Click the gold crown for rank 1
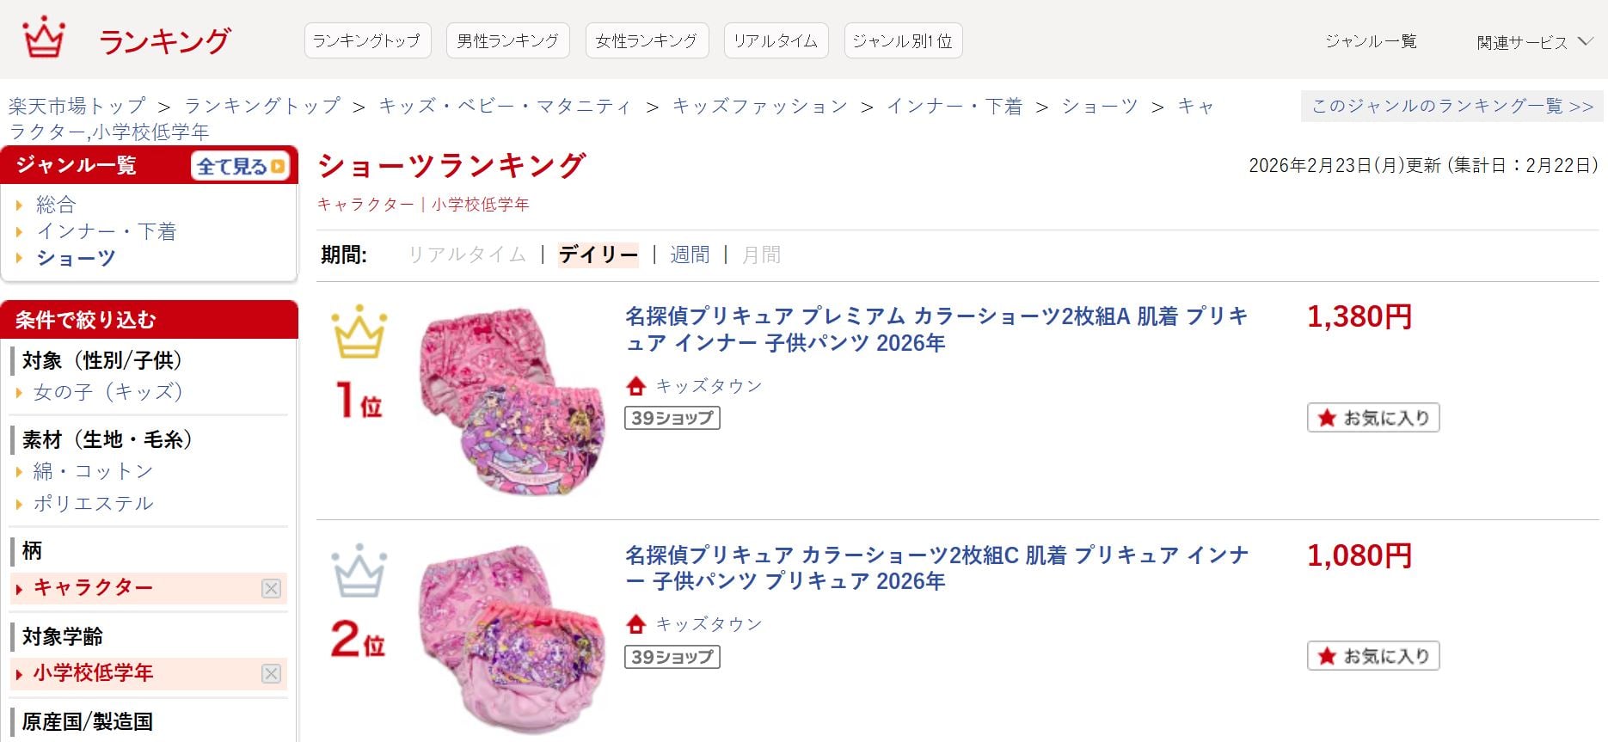1608x742 pixels. tap(359, 332)
